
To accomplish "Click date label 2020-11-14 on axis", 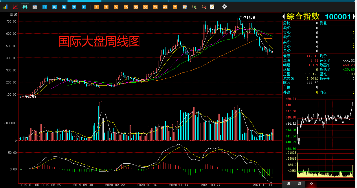I will [179, 185].
